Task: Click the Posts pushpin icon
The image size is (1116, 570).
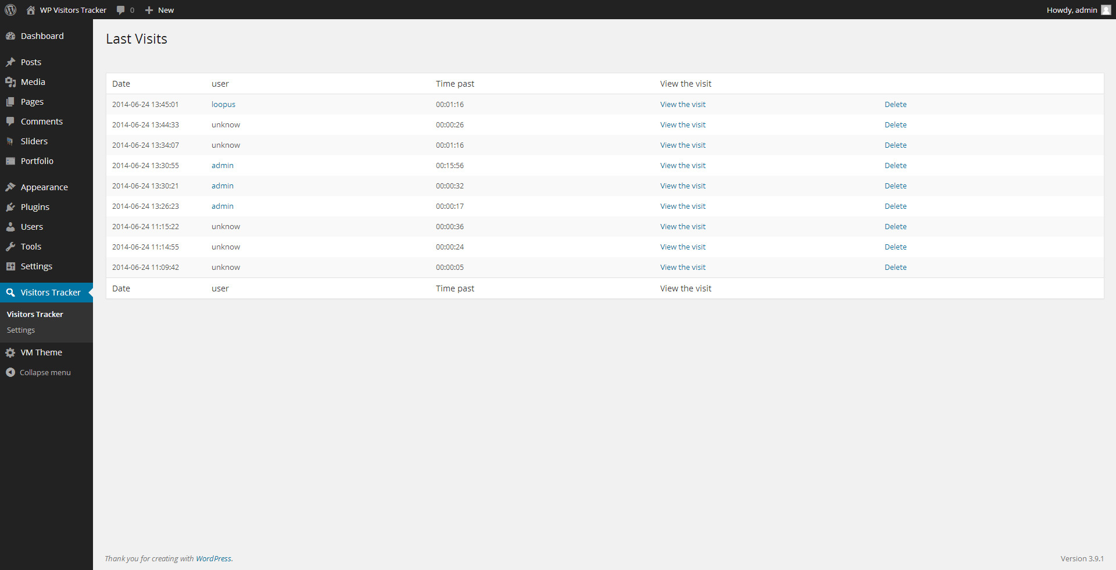Action: click(11, 62)
